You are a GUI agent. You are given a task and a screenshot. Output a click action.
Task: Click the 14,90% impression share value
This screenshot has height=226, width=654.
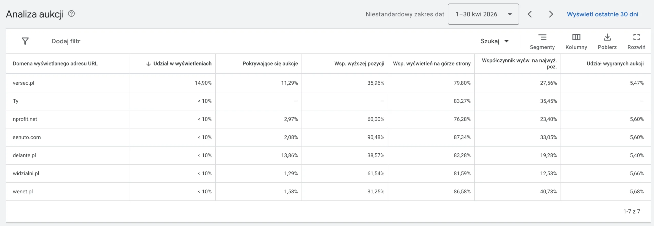203,83
